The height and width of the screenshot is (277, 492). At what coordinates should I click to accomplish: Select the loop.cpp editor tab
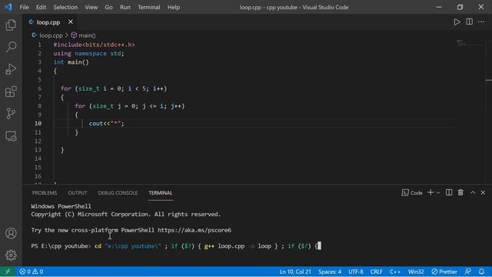(48, 22)
